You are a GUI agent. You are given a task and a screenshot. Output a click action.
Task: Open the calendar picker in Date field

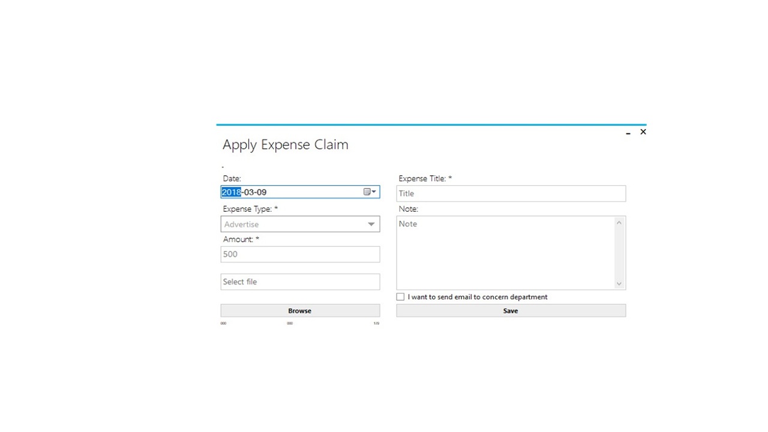[x=370, y=192]
